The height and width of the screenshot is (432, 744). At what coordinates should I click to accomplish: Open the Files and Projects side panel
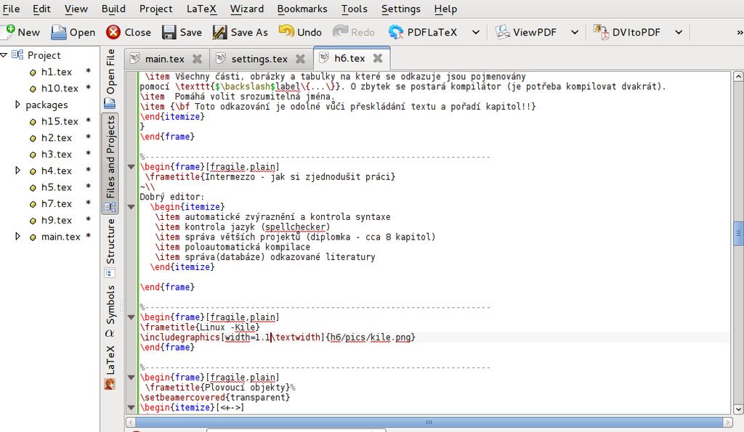[110, 163]
